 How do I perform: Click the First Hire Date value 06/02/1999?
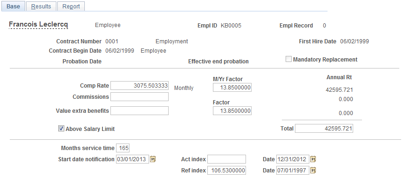pos(355,41)
